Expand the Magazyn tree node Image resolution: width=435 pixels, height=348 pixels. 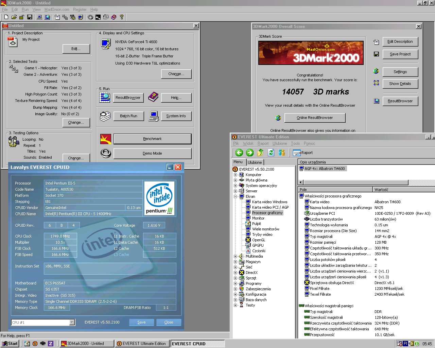[235, 262]
